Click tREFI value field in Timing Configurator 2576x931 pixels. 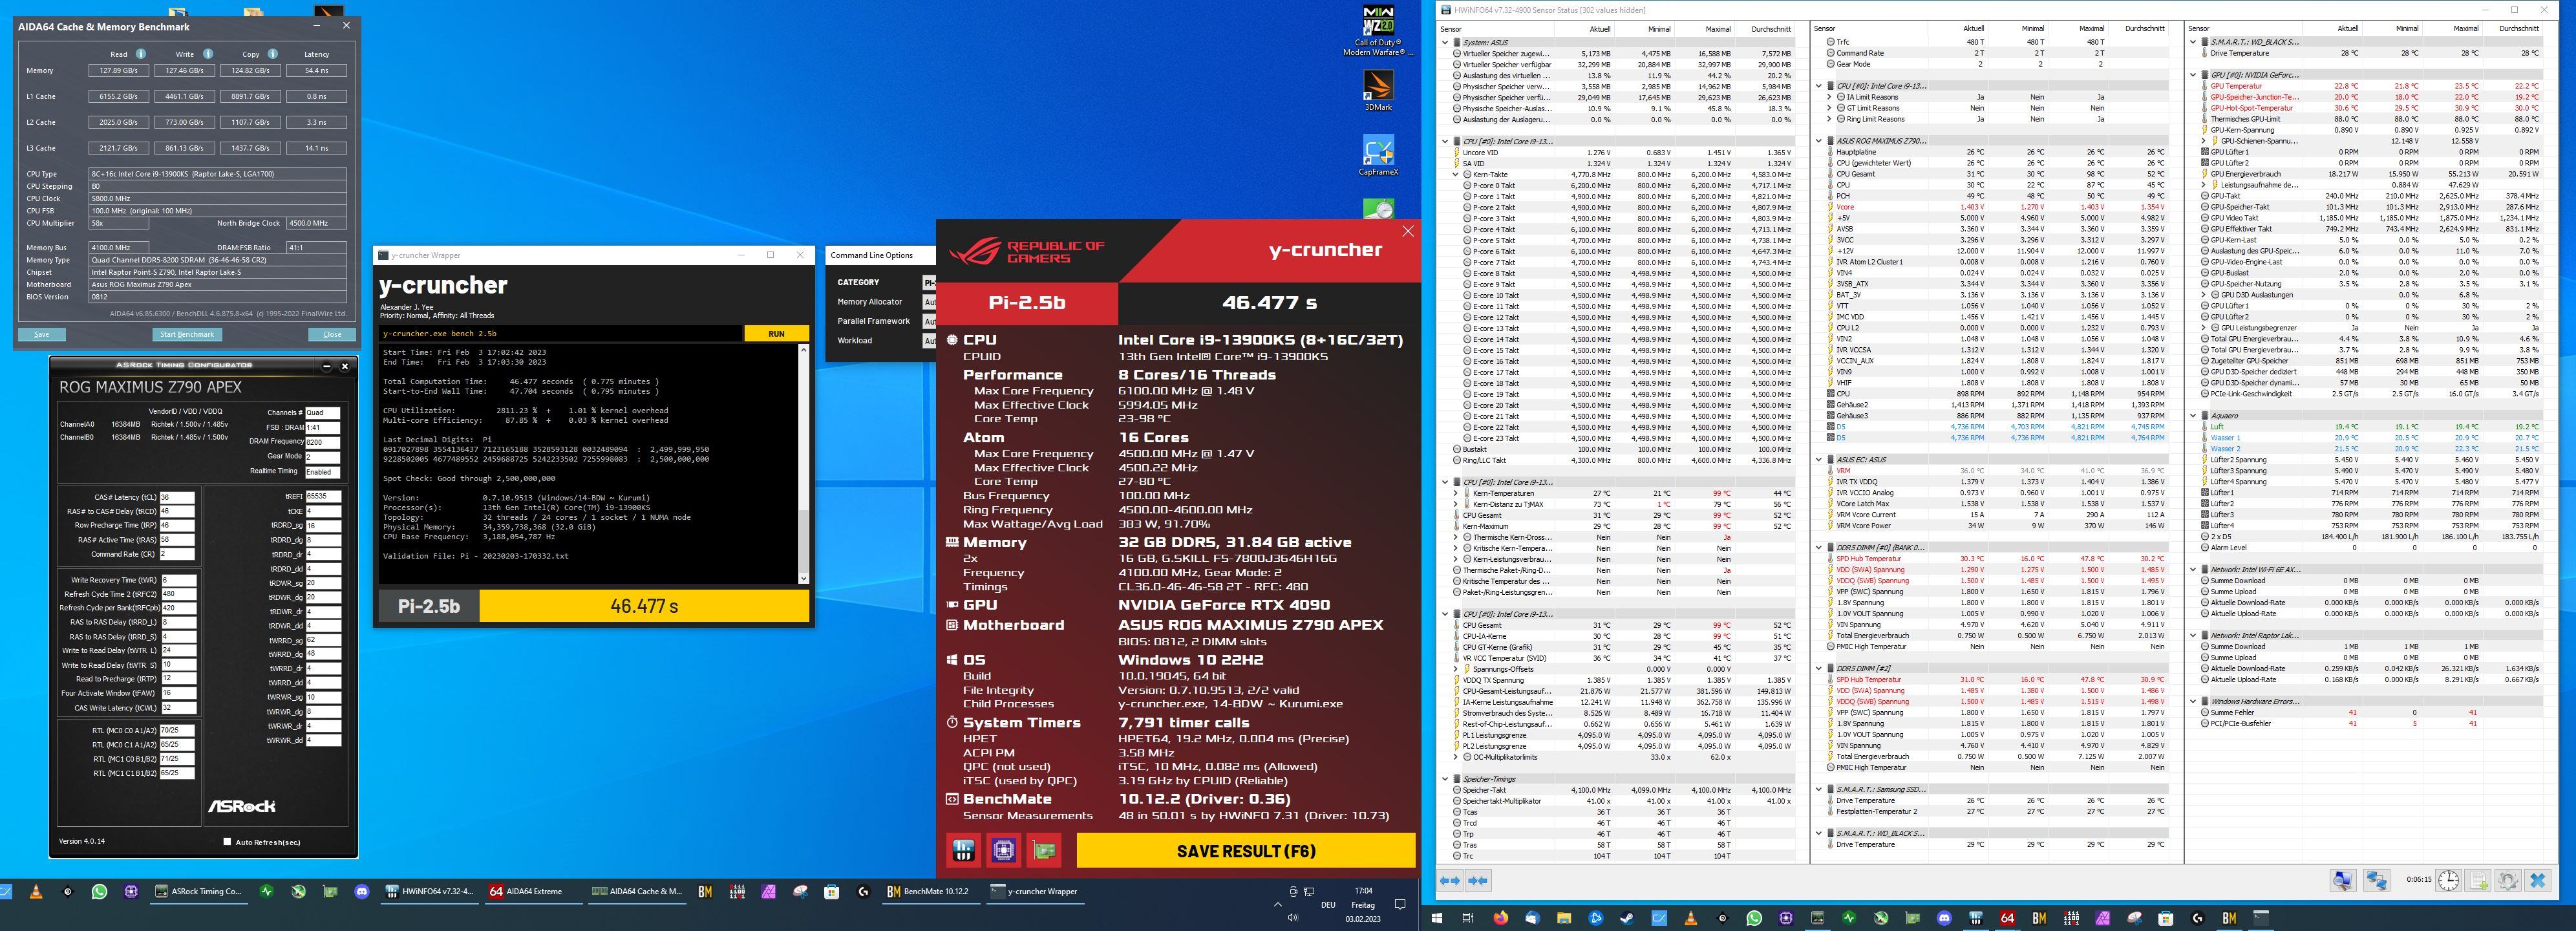click(323, 496)
